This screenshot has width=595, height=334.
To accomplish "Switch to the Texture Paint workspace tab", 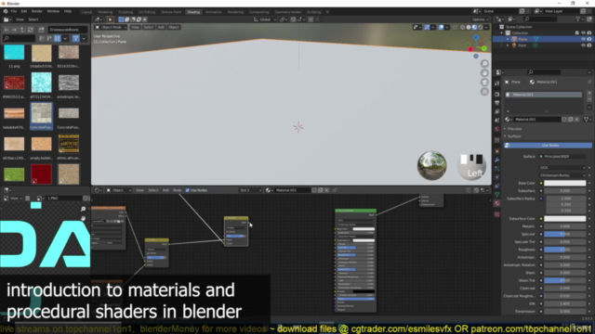I will [171, 12].
